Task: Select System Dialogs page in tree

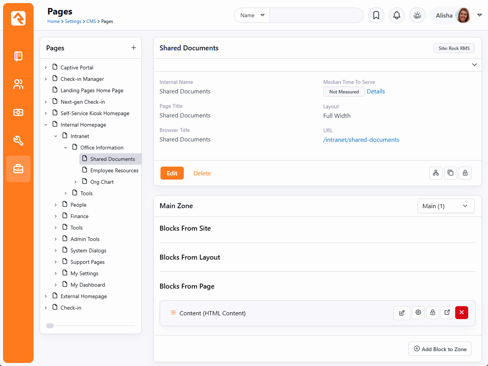Action: [x=88, y=250]
